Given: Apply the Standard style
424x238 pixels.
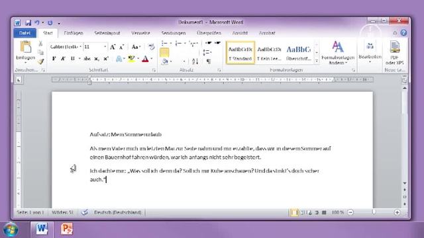Looking at the screenshot, I should [240, 53].
